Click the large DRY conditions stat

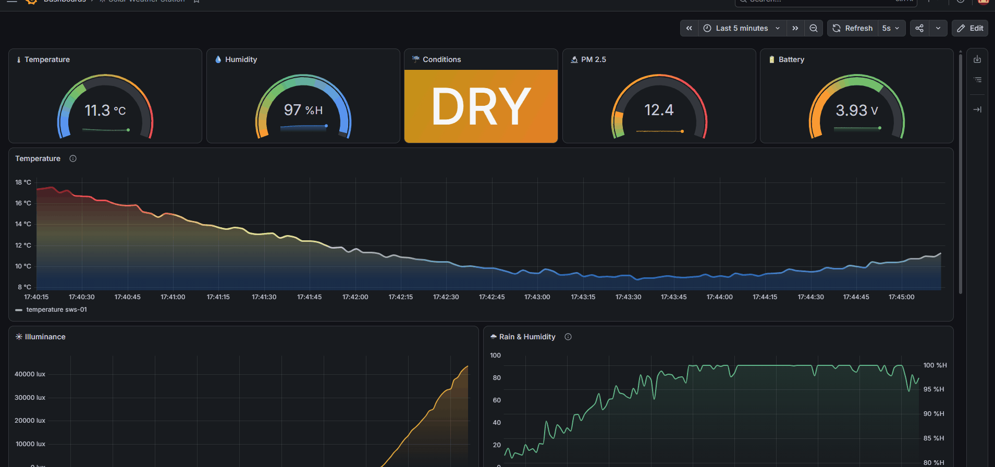481,106
